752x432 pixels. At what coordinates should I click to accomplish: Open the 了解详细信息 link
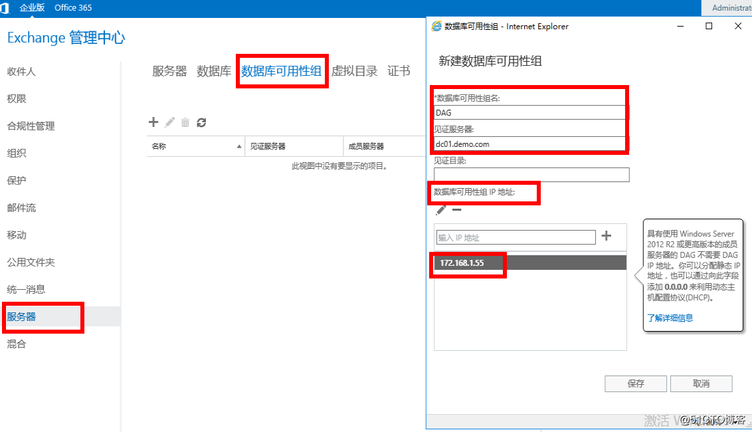click(x=670, y=318)
